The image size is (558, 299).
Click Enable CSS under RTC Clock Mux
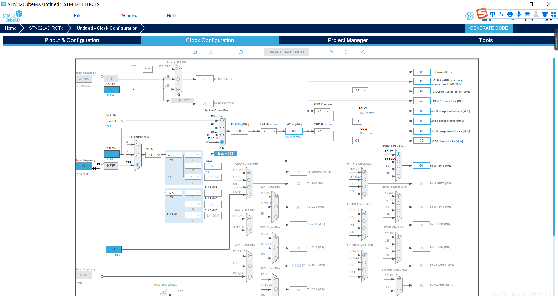[182, 100]
